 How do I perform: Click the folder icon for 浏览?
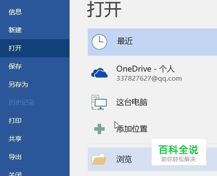click(x=99, y=159)
